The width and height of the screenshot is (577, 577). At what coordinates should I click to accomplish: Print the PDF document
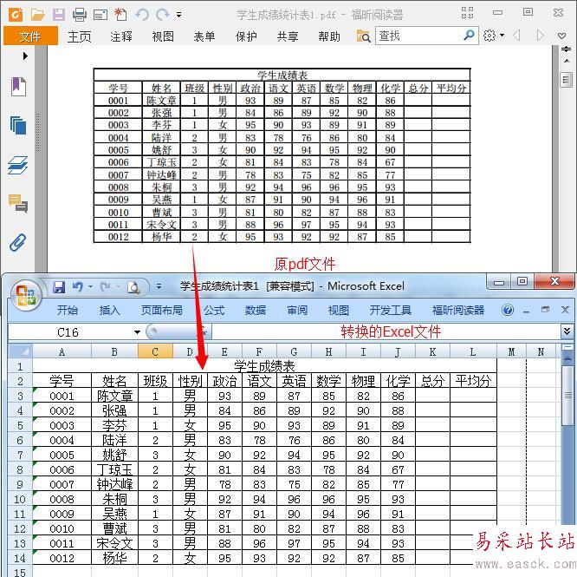pyautogui.click(x=80, y=15)
